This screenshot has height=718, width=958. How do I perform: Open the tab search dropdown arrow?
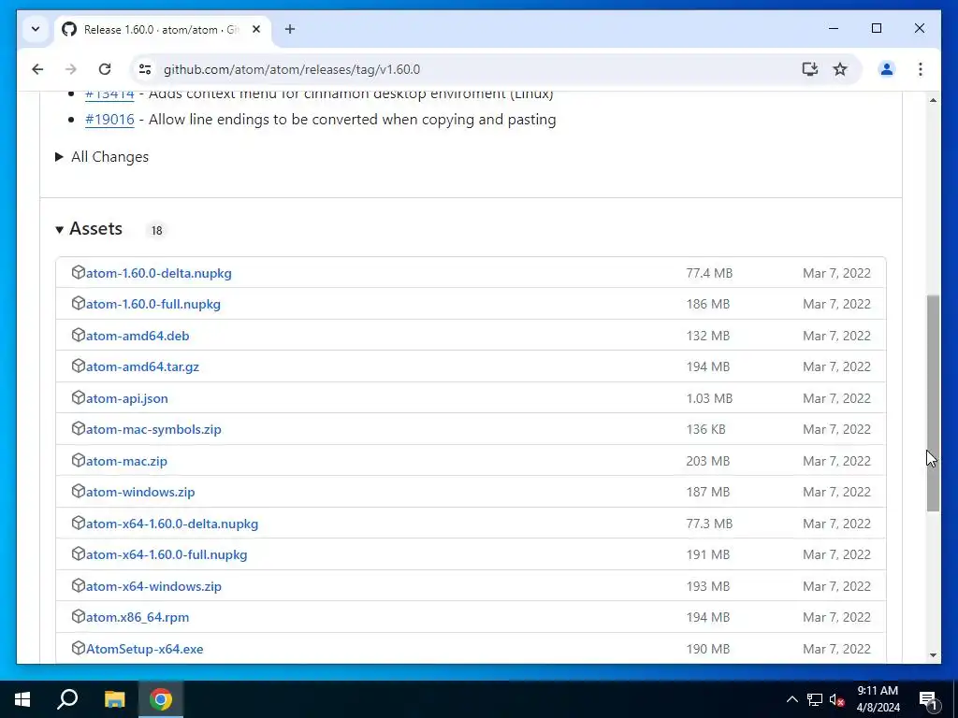click(36, 29)
